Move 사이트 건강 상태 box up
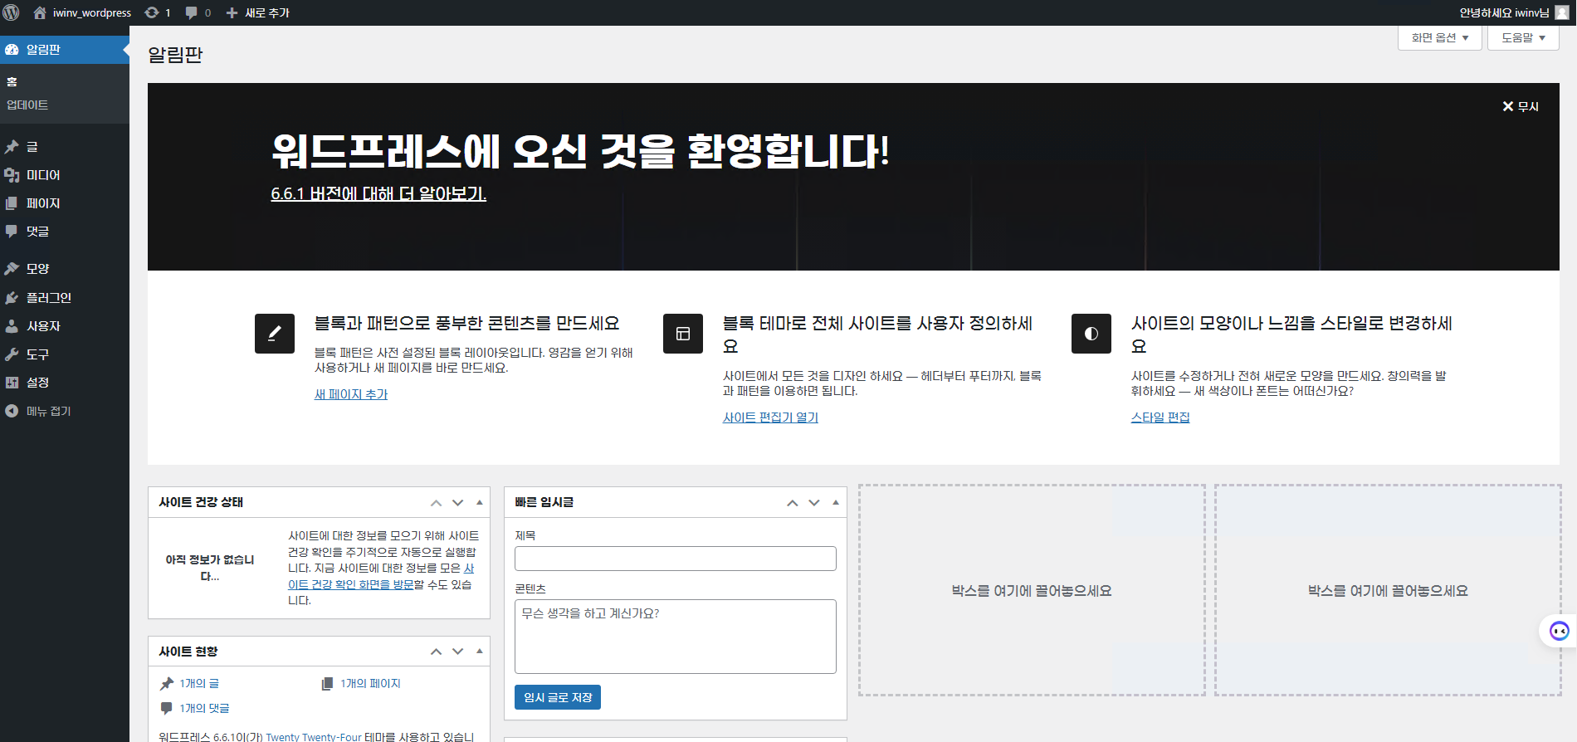The image size is (1577, 742). pyautogui.click(x=437, y=503)
